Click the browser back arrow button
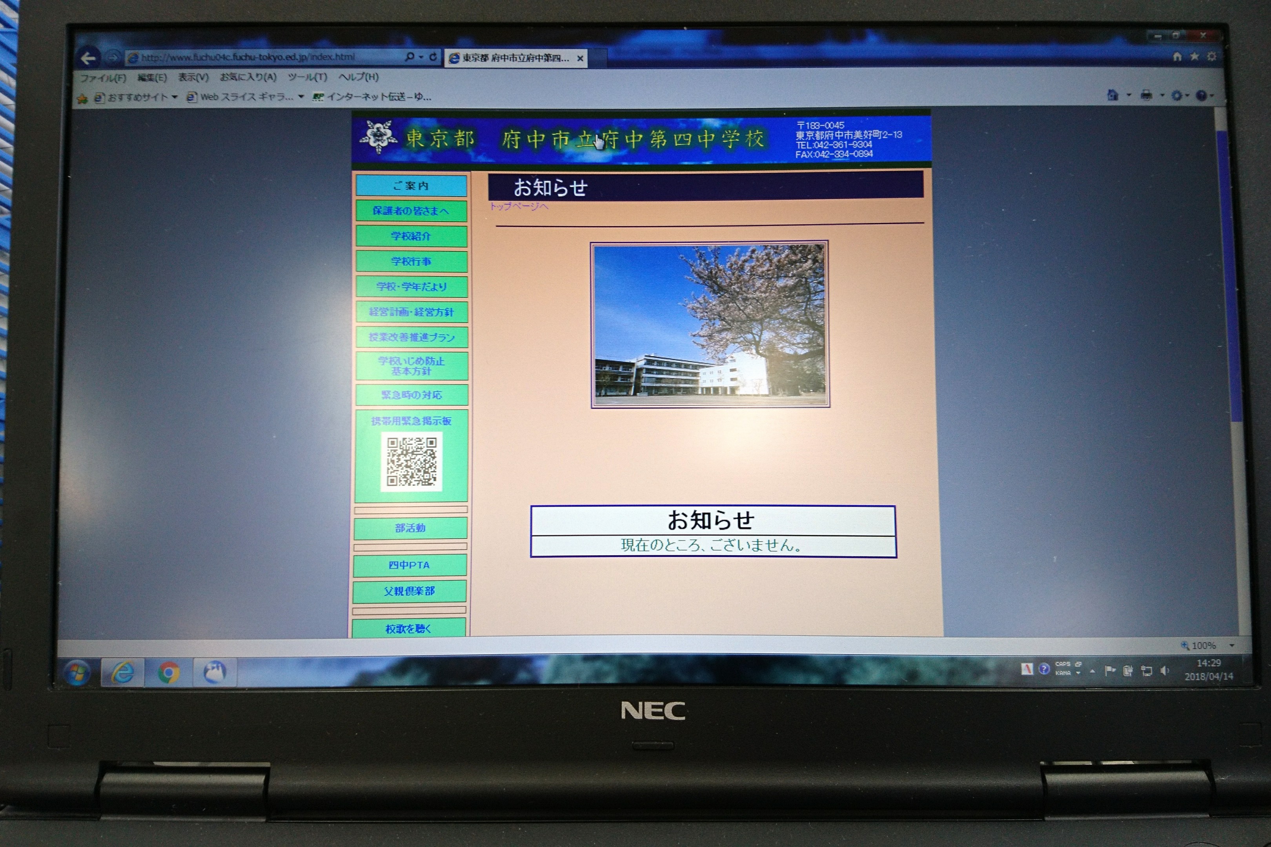The image size is (1271, 847). point(88,58)
